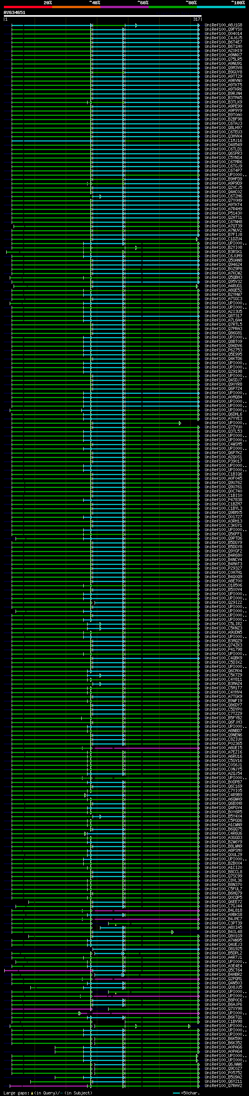This screenshot has width=249, height=1096.
Task: Click the orange ~40% identity scale segment
Action: 76,7
